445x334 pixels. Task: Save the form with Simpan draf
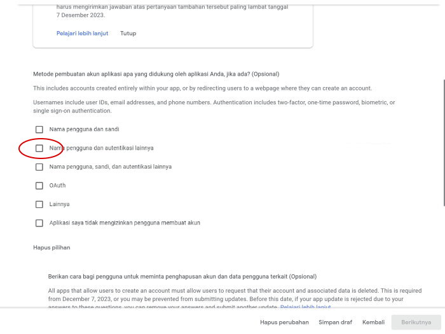tap(336, 323)
